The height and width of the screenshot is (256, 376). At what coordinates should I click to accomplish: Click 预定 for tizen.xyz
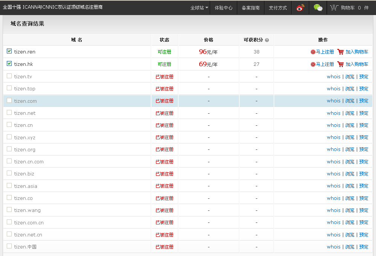pyautogui.click(x=364, y=137)
